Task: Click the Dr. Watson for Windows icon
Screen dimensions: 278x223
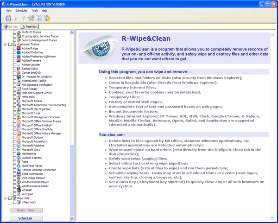Action: coord(19,76)
